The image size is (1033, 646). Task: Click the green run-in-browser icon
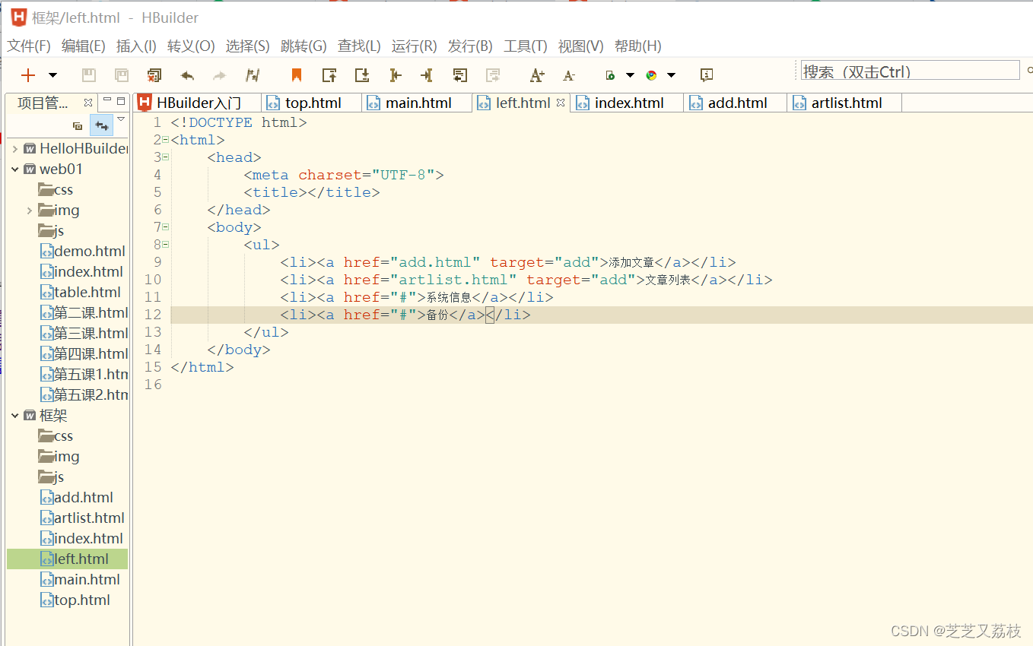(610, 75)
